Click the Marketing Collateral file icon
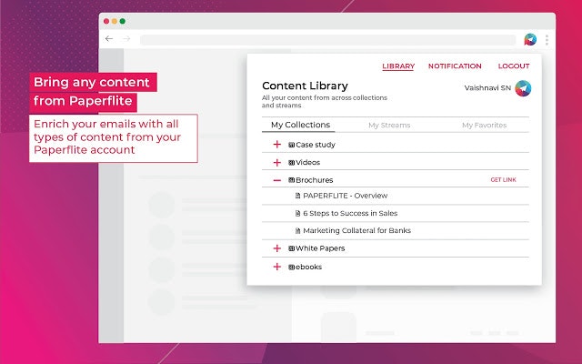Screen dimensions: 582x364 (297, 230)
